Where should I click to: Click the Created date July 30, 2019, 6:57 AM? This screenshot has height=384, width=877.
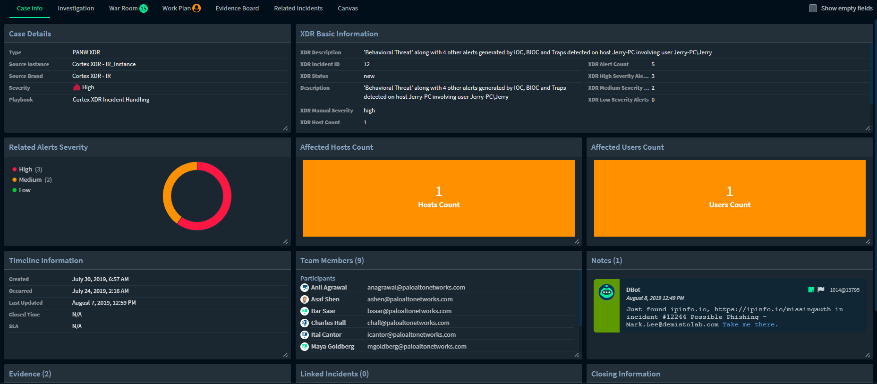coord(101,279)
